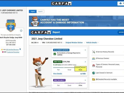
Task: Click the Fair segment of value slider
Action: tap(58, 68)
